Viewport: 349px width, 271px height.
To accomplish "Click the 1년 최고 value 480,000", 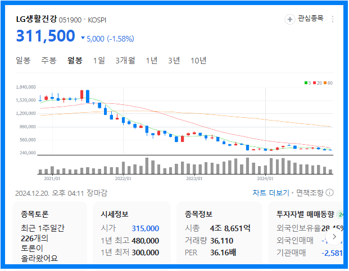I will pyautogui.click(x=146, y=241).
